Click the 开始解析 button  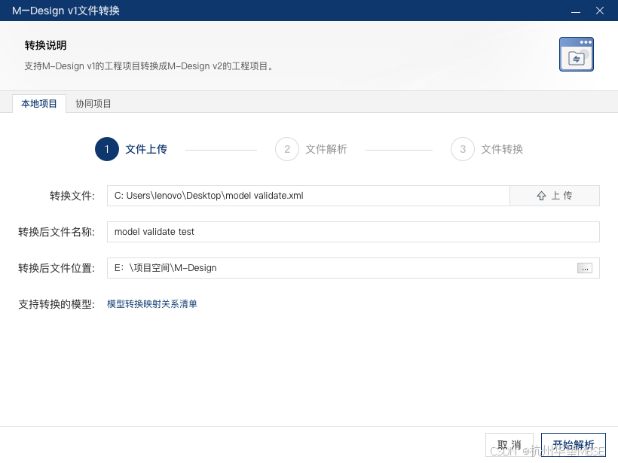click(573, 445)
